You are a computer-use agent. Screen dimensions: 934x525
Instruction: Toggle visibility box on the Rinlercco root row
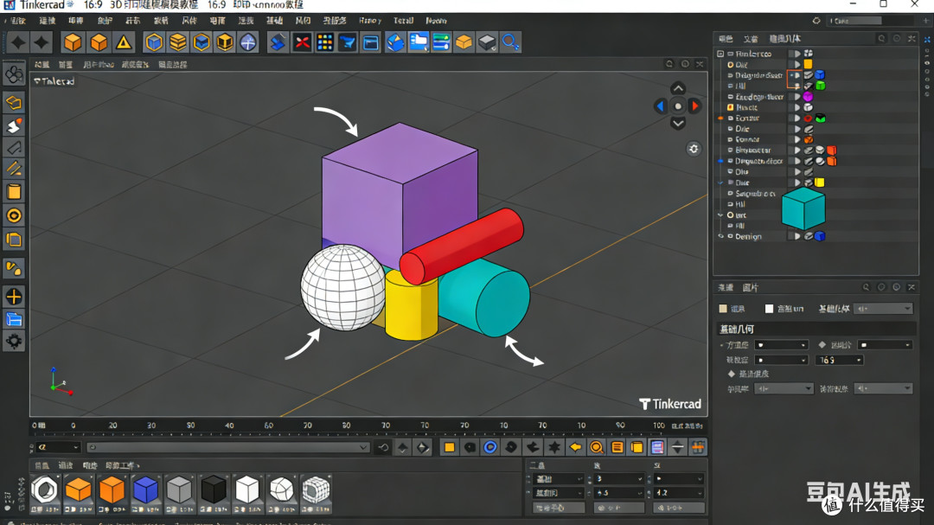coord(791,54)
